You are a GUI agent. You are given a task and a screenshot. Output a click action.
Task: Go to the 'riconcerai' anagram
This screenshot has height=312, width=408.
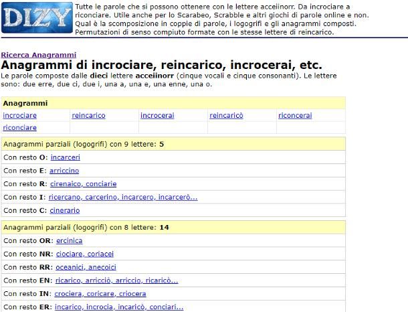coord(295,116)
